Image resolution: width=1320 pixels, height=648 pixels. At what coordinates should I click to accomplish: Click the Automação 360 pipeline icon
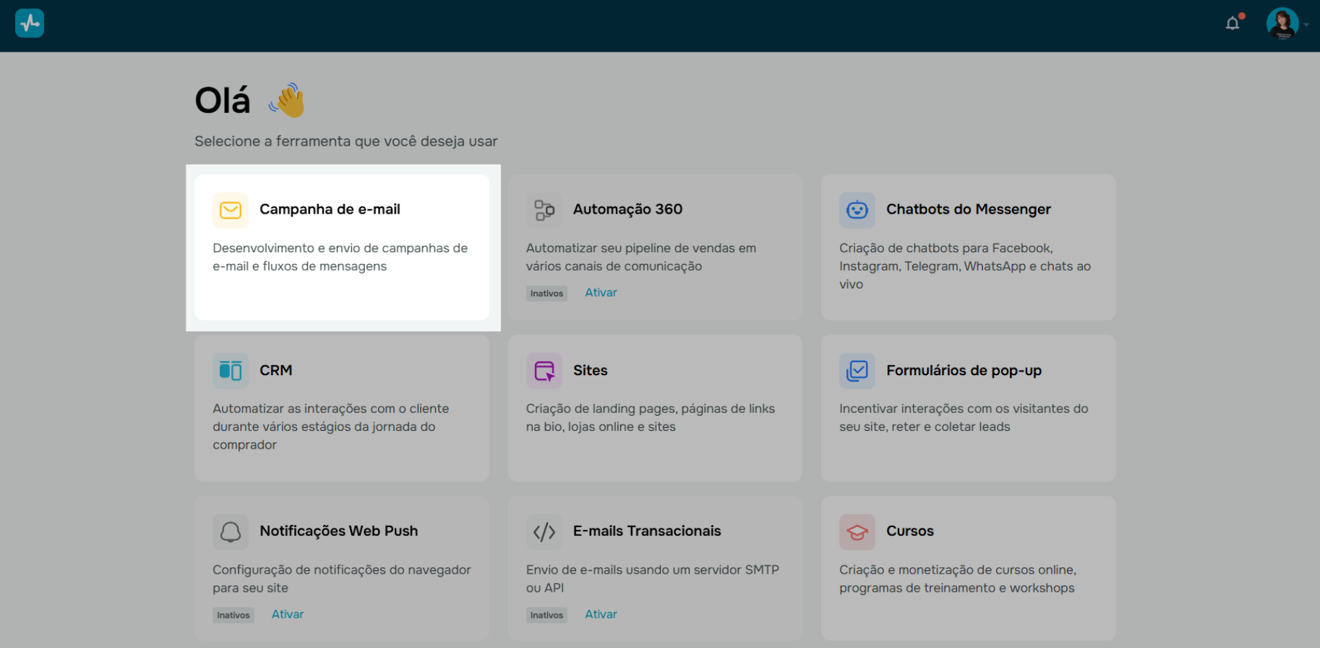coord(544,210)
